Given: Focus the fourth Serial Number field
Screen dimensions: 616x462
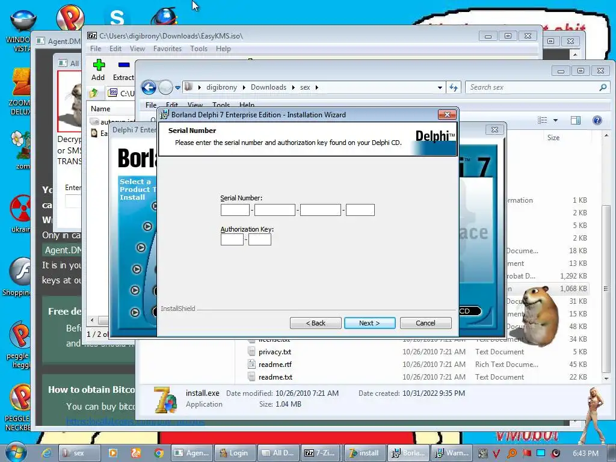Looking at the screenshot, I should [x=360, y=210].
